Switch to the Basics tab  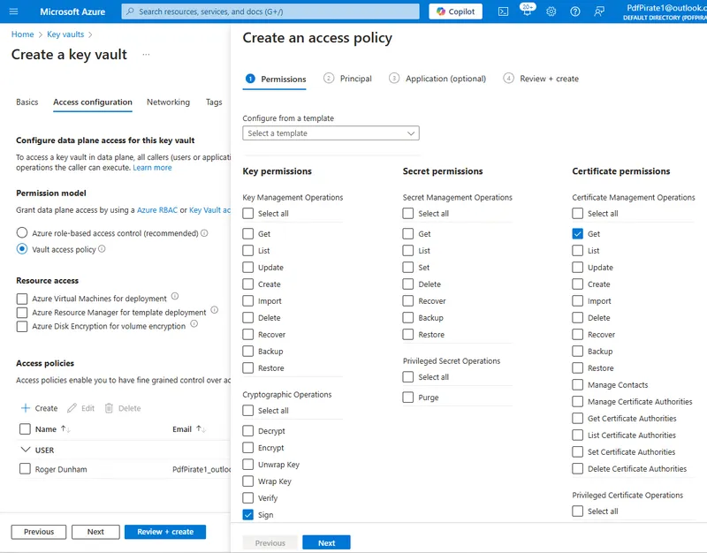click(27, 102)
